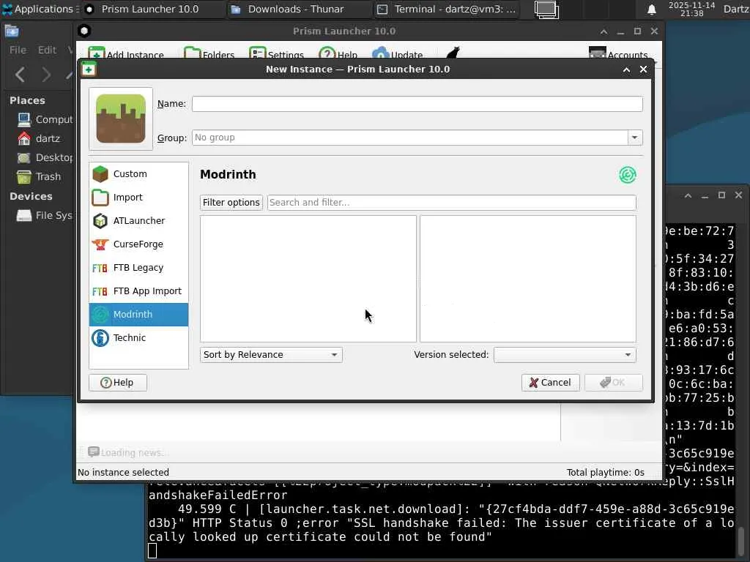The width and height of the screenshot is (750, 562).
Task: Click the workspace switcher icon
Action: point(546,10)
